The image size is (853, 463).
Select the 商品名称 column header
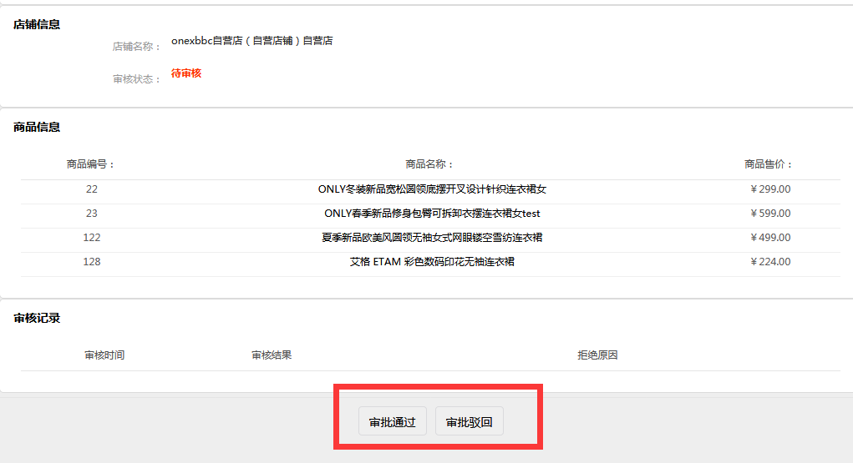pyautogui.click(x=429, y=164)
